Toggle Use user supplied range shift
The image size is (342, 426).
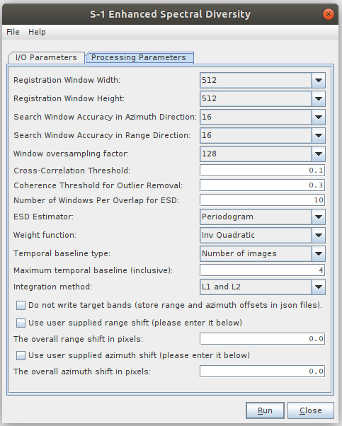click(x=21, y=323)
